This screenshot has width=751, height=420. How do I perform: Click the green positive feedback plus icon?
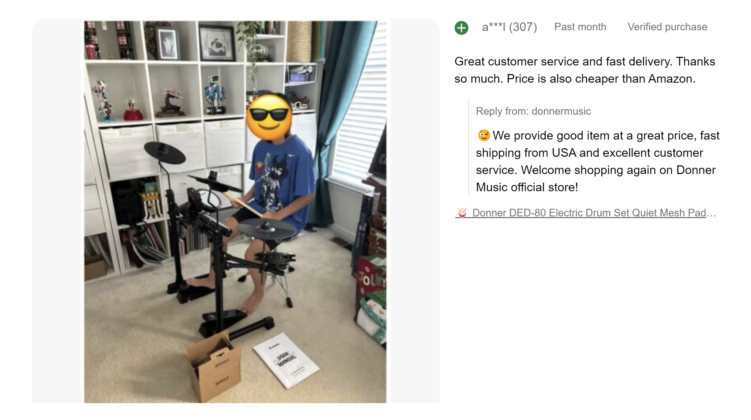(x=461, y=28)
